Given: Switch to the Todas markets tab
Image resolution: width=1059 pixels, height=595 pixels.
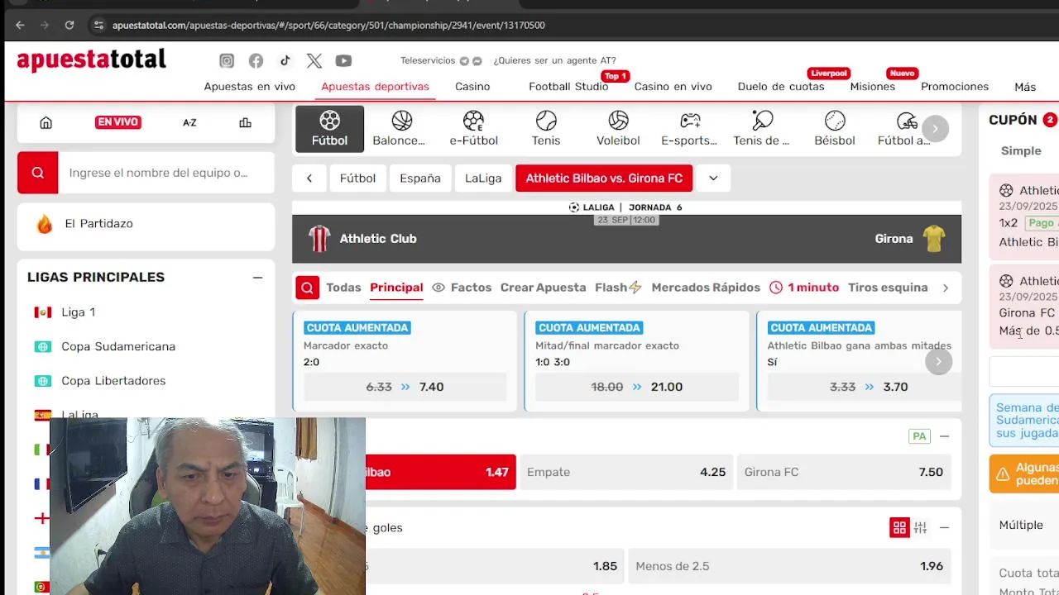Looking at the screenshot, I should click(343, 288).
